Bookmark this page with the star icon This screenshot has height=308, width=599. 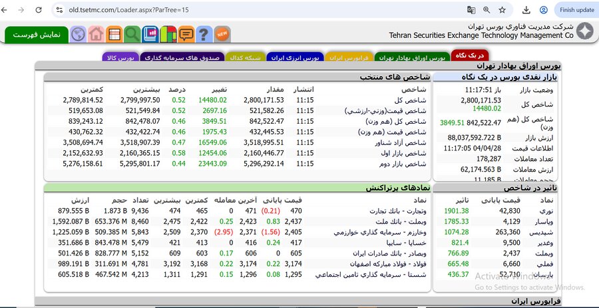pyautogui.click(x=502, y=10)
